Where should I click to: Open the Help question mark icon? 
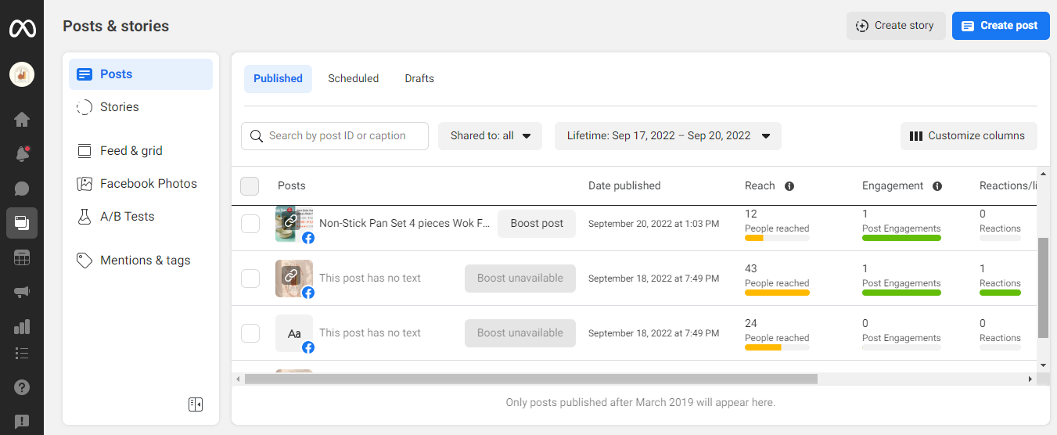[22, 387]
